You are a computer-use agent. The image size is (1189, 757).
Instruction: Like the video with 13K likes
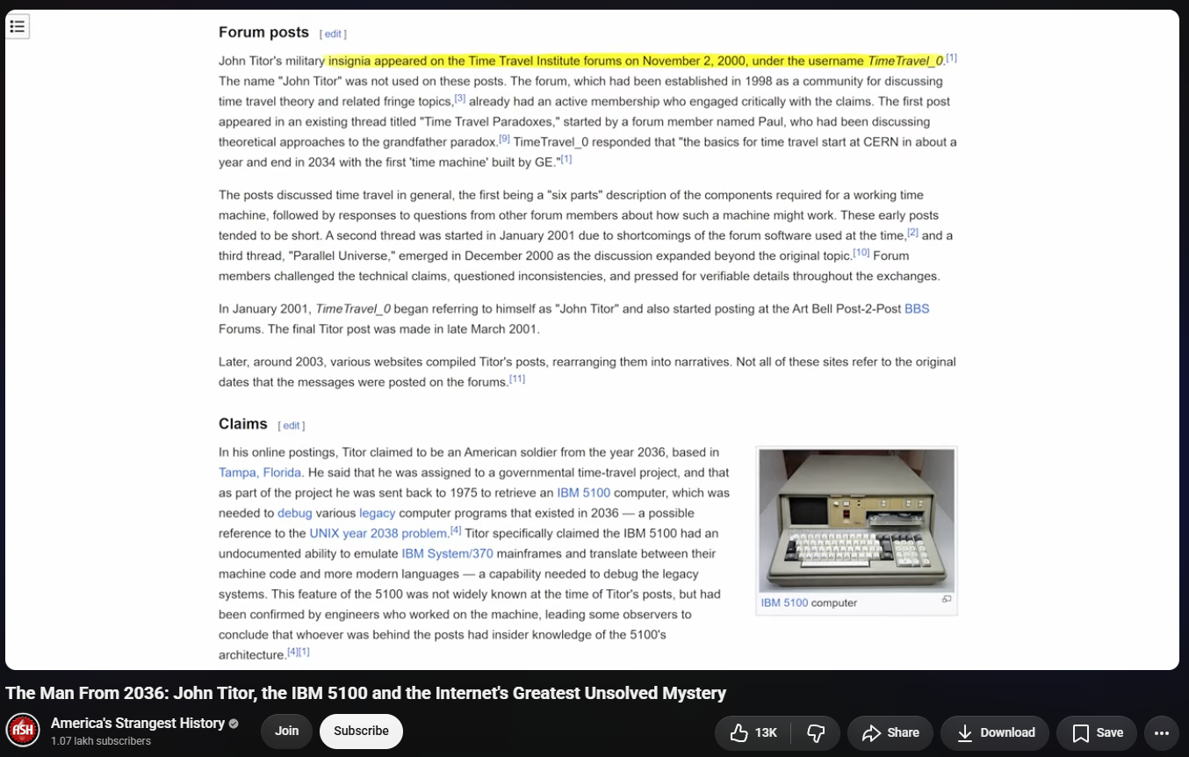tap(753, 732)
